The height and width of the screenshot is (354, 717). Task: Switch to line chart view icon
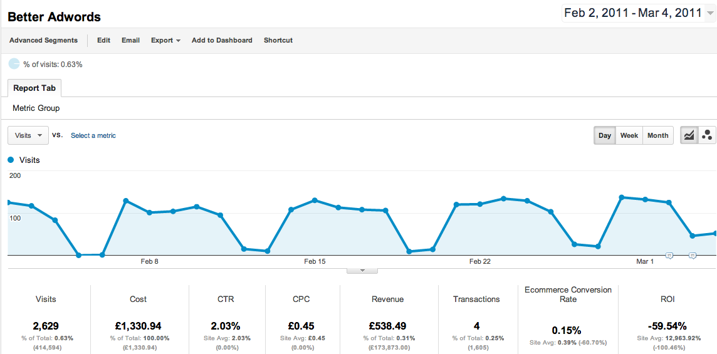coord(689,135)
